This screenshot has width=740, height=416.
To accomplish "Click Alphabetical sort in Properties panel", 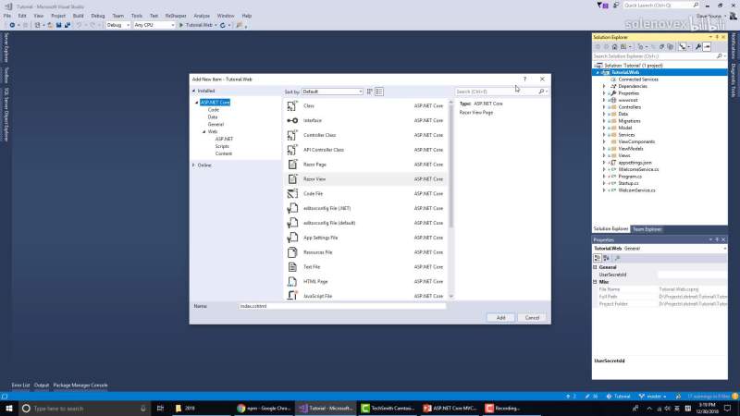I will 607,258.
